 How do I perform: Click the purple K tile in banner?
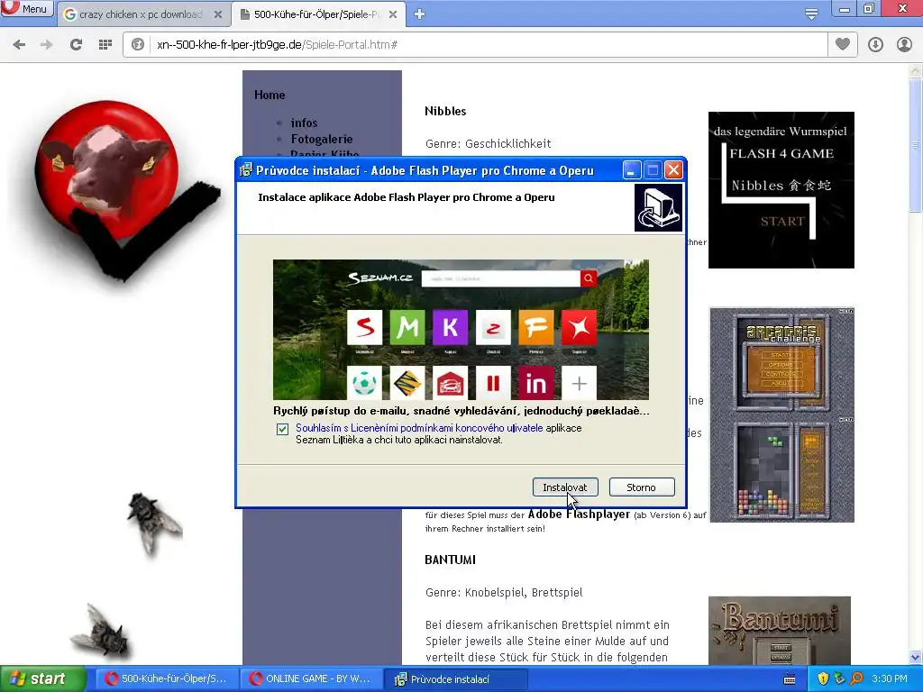point(451,327)
